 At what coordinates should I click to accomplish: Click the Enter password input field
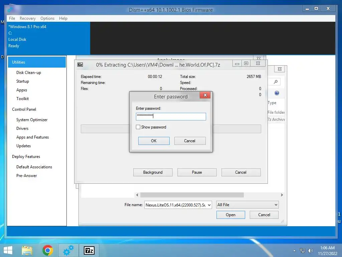(x=171, y=116)
